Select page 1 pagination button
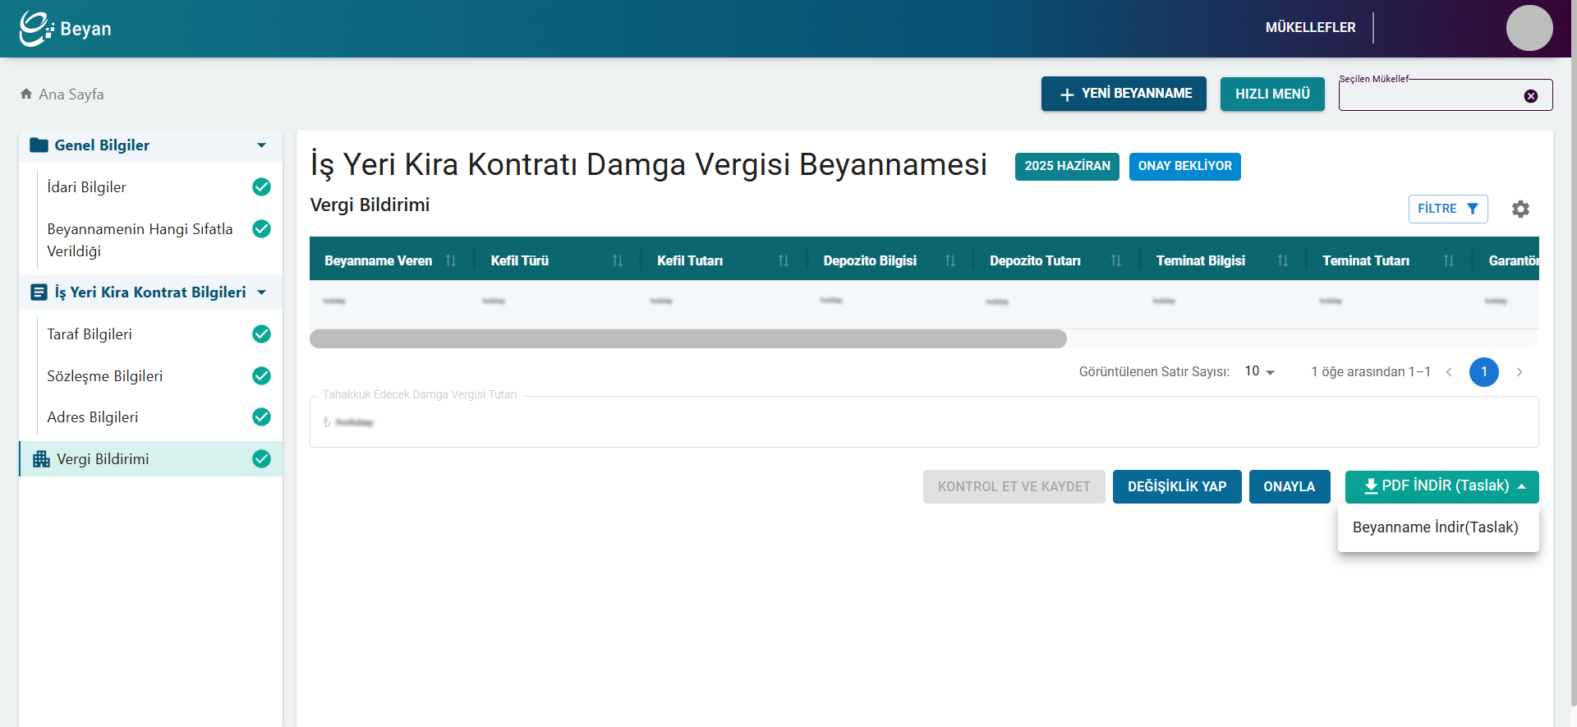Screen dimensions: 1577x727 pyautogui.click(x=1484, y=372)
